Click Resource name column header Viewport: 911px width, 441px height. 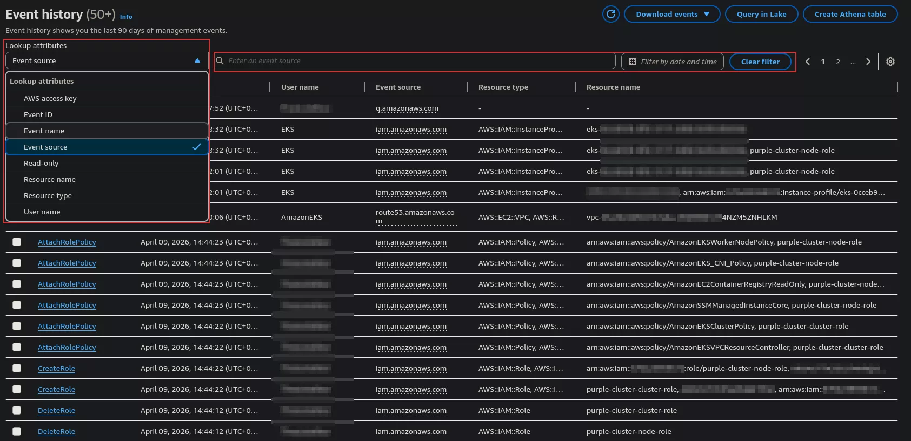pyautogui.click(x=613, y=87)
